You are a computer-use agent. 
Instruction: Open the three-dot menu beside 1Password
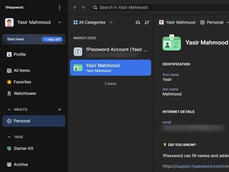tap(59, 7)
